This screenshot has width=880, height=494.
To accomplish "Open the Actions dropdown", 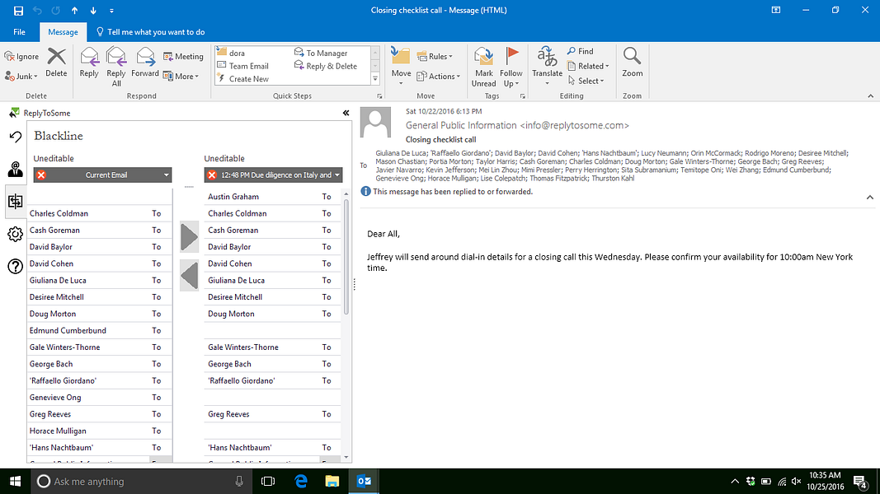I will (x=438, y=77).
